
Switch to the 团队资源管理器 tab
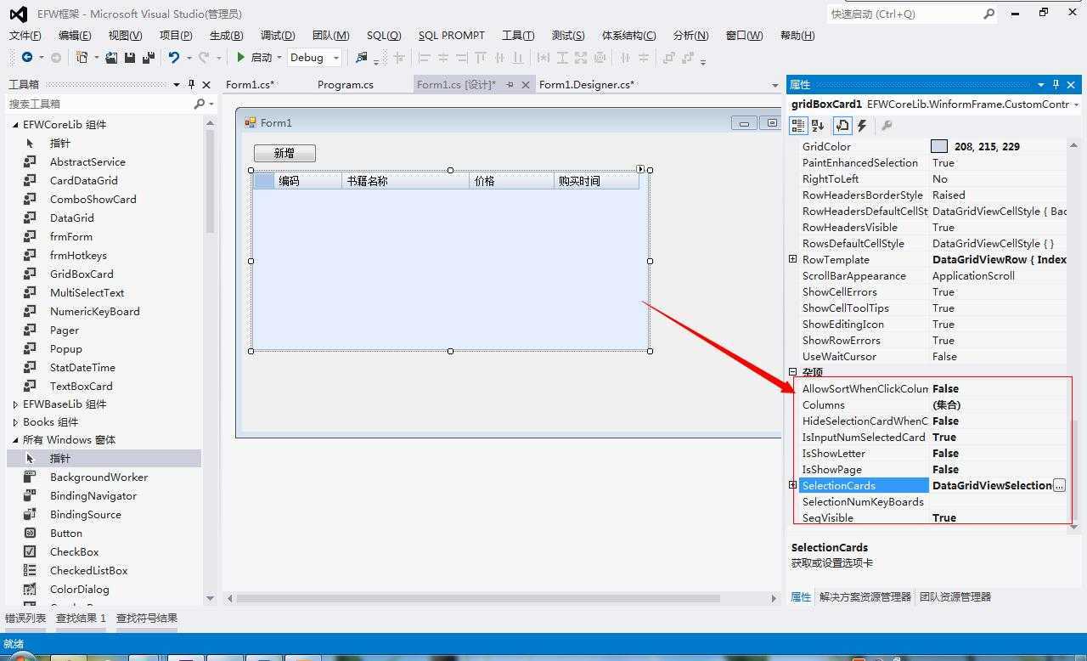pos(955,596)
